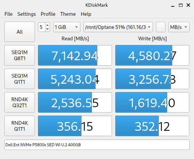Open the /mnt/Optane drive selection dropdown
The image size is (194, 159).
click(118, 27)
